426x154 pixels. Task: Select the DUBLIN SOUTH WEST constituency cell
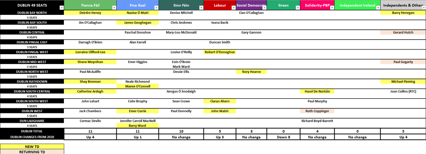[32, 101]
